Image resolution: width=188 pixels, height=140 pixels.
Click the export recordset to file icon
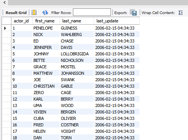click(x=133, y=13)
